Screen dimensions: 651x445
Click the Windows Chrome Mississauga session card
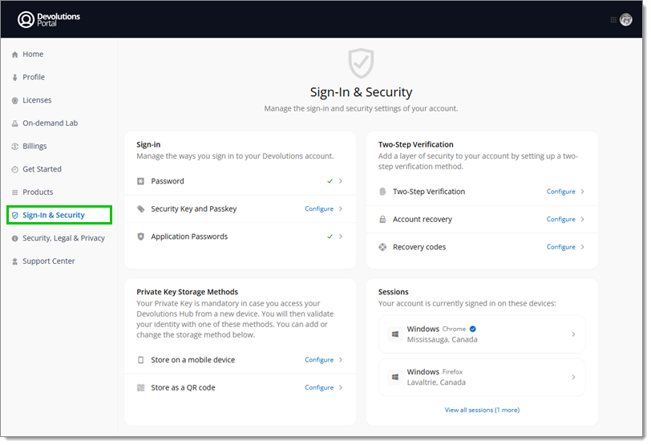click(x=482, y=334)
